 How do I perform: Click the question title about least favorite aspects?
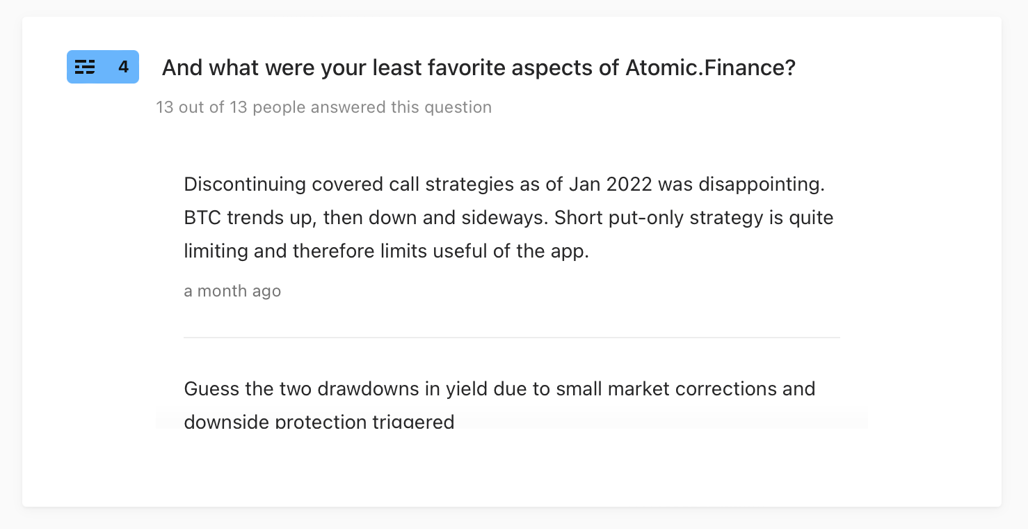click(479, 68)
